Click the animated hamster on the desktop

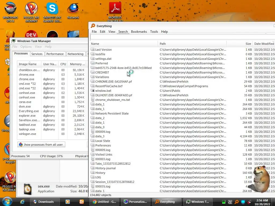pos(261,179)
